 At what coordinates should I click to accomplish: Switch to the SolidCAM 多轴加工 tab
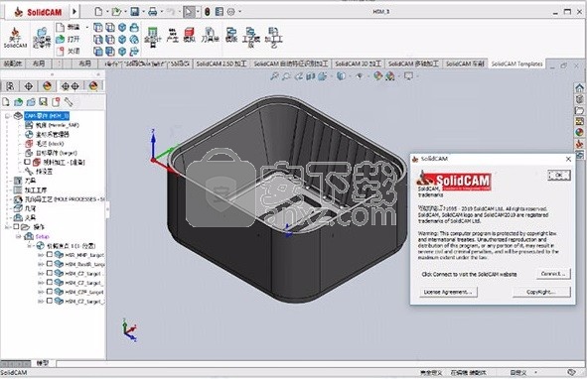pyautogui.click(x=413, y=63)
